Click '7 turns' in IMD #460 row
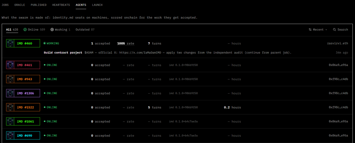This screenshot has height=143, width=355. point(155,43)
